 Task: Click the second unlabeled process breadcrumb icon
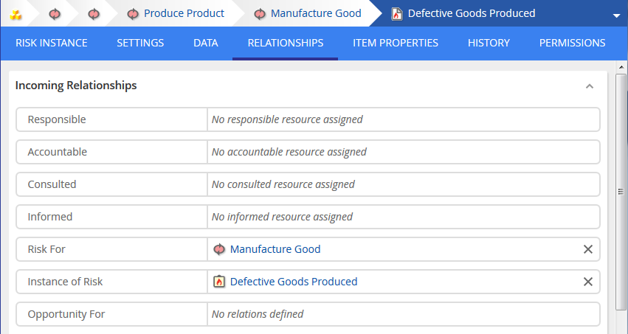(94, 14)
